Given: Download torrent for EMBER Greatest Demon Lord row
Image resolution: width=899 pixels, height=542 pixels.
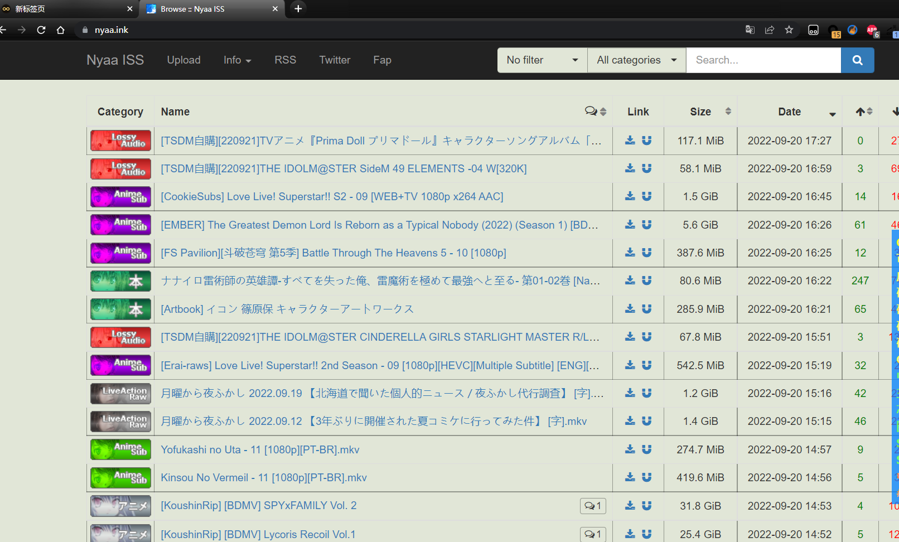Looking at the screenshot, I should pyautogui.click(x=630, y=225).
